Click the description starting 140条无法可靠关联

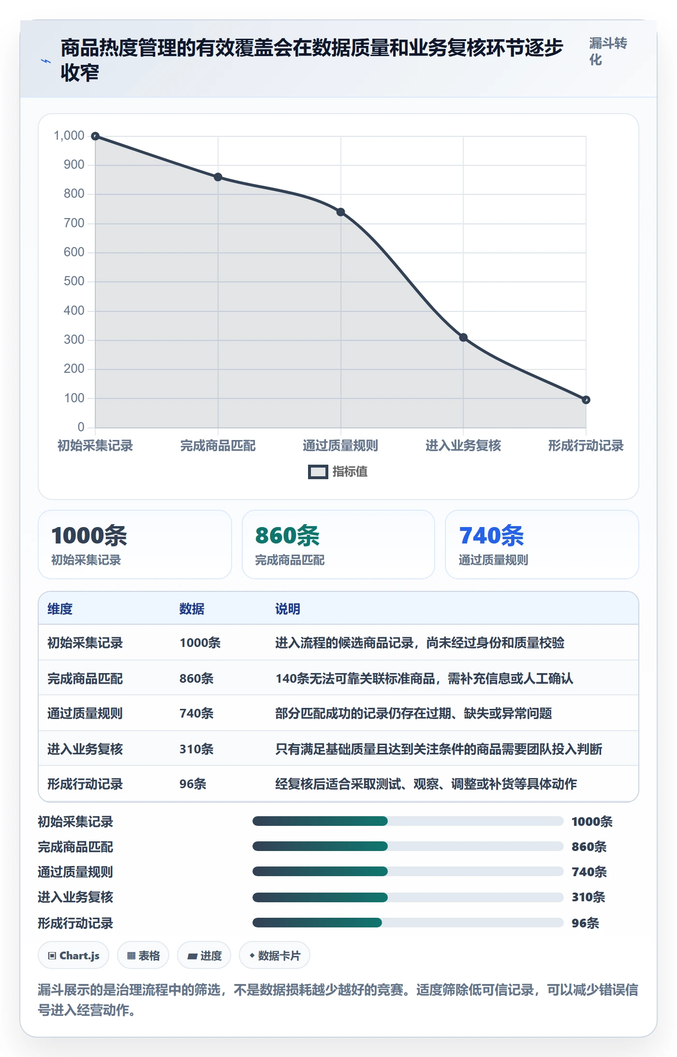pos(424,679)
